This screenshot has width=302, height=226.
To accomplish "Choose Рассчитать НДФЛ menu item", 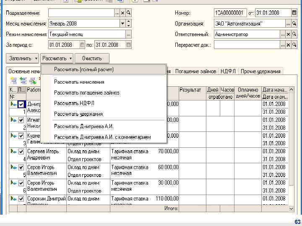I will 104,103.
